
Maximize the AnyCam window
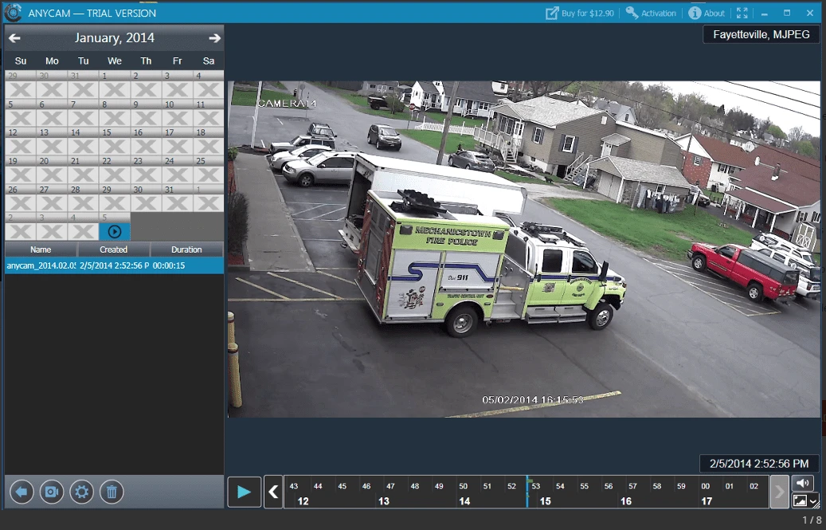click(x=787, y=14)
